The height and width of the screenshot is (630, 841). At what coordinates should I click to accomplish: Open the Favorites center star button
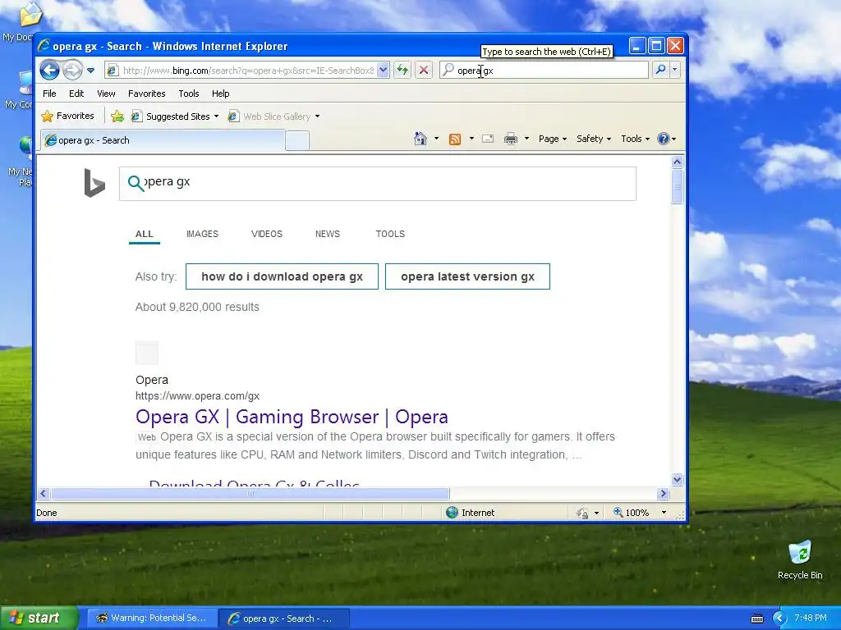67,116
